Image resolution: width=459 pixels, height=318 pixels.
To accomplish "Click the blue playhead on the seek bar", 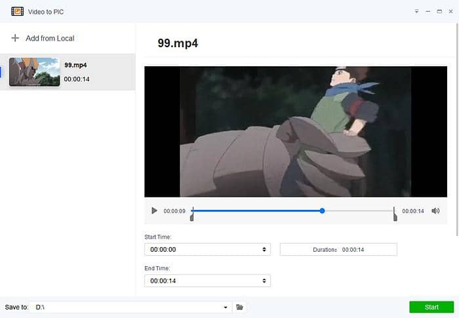I will [x=322, y=211].
